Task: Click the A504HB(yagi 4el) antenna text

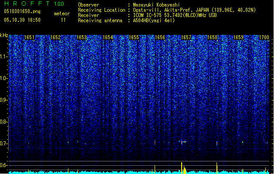Action: click(154, 20)
